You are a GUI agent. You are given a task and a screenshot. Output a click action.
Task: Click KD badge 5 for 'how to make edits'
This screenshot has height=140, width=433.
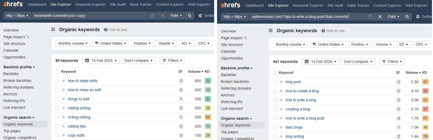click(208, 81)
